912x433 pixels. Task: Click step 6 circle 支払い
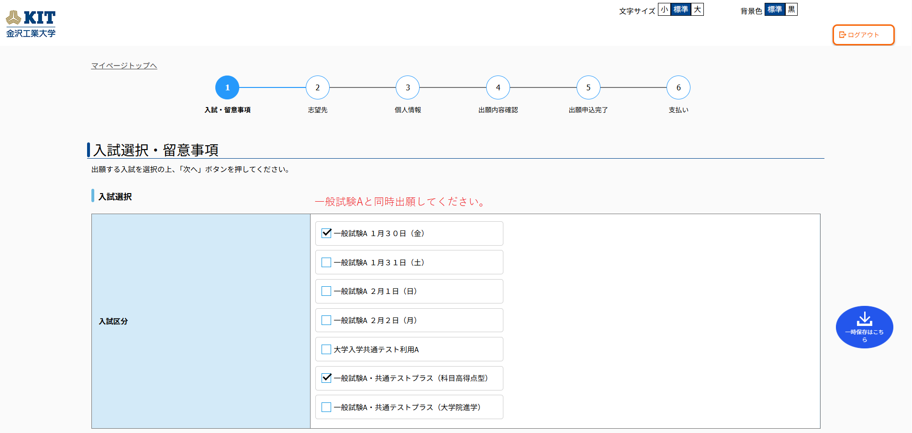coord(678,87)
